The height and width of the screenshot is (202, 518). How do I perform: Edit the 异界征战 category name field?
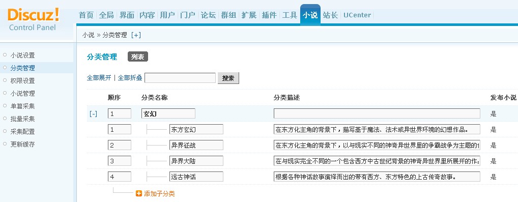coord(196,145)
